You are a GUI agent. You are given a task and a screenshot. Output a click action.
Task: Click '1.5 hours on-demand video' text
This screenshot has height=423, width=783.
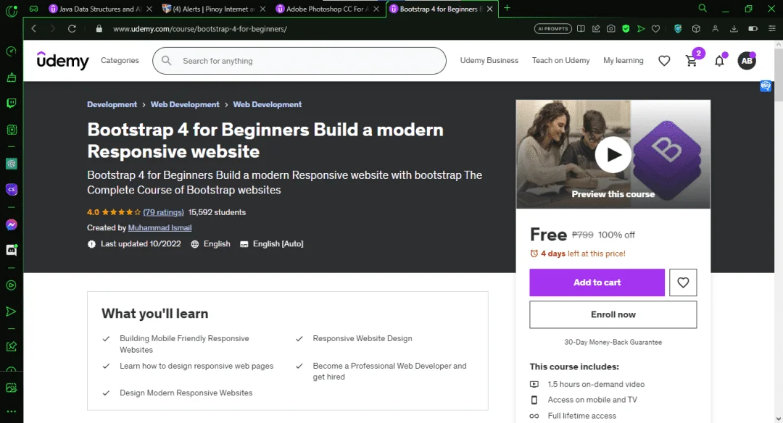pyautogui.click(x=596, y=384)
